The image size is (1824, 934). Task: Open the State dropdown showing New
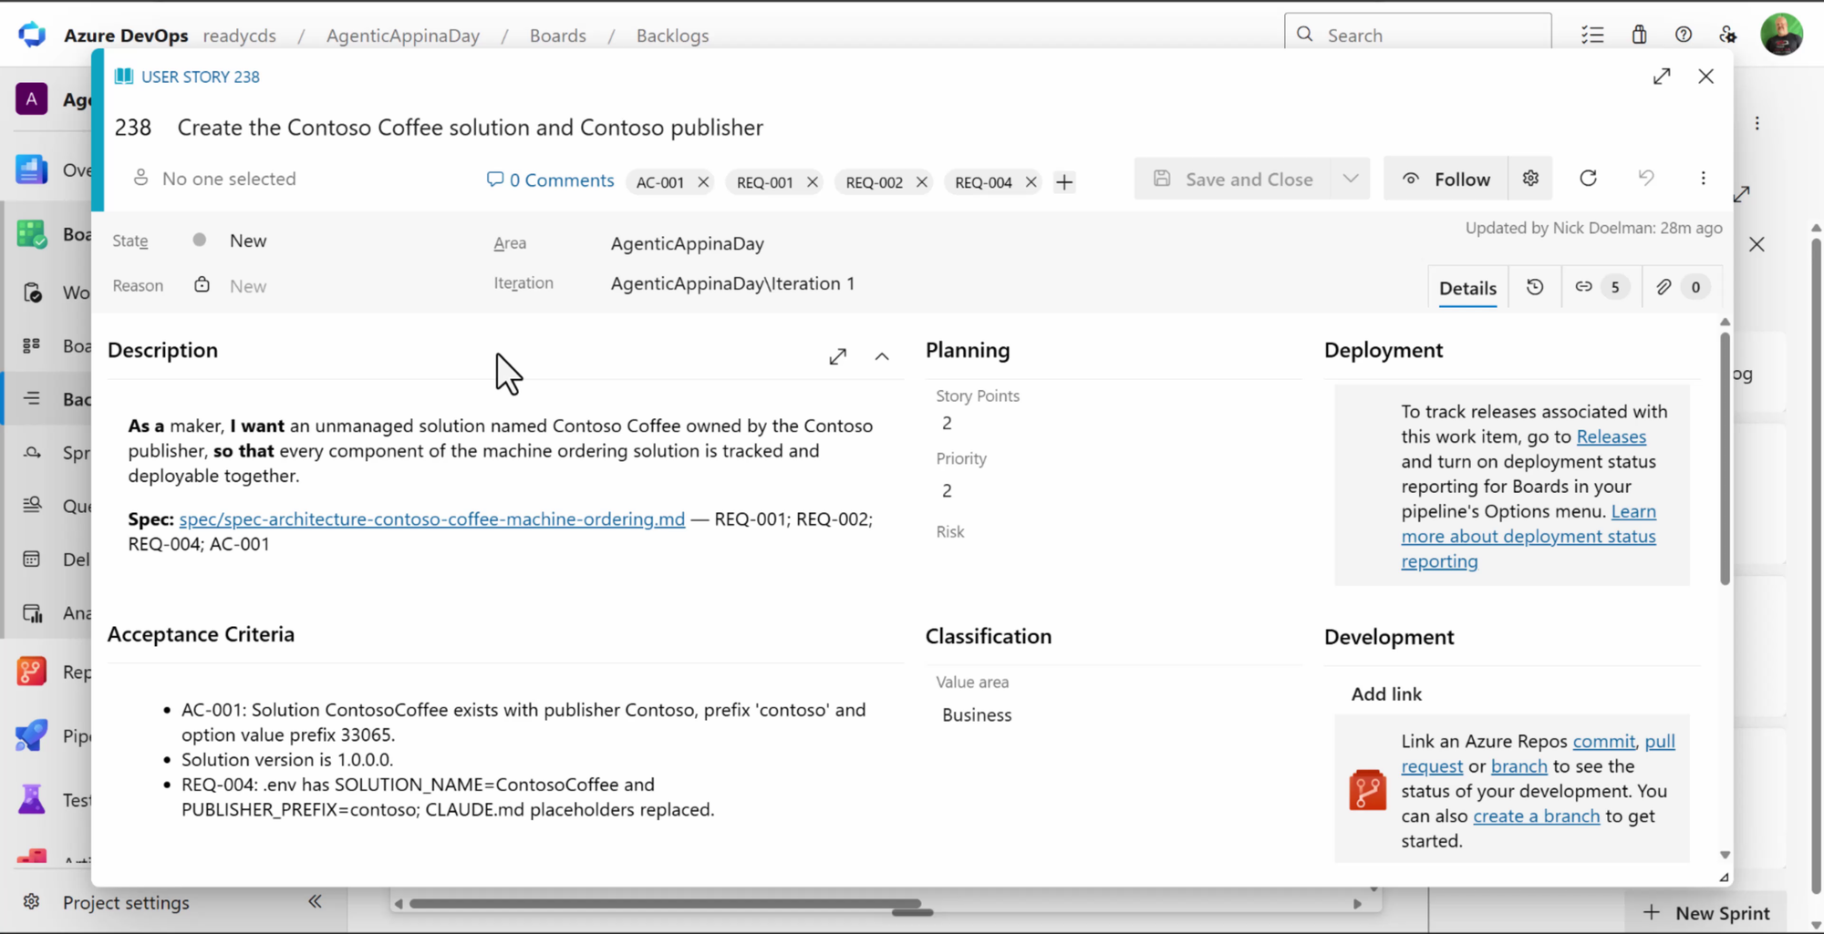(319, 241)
